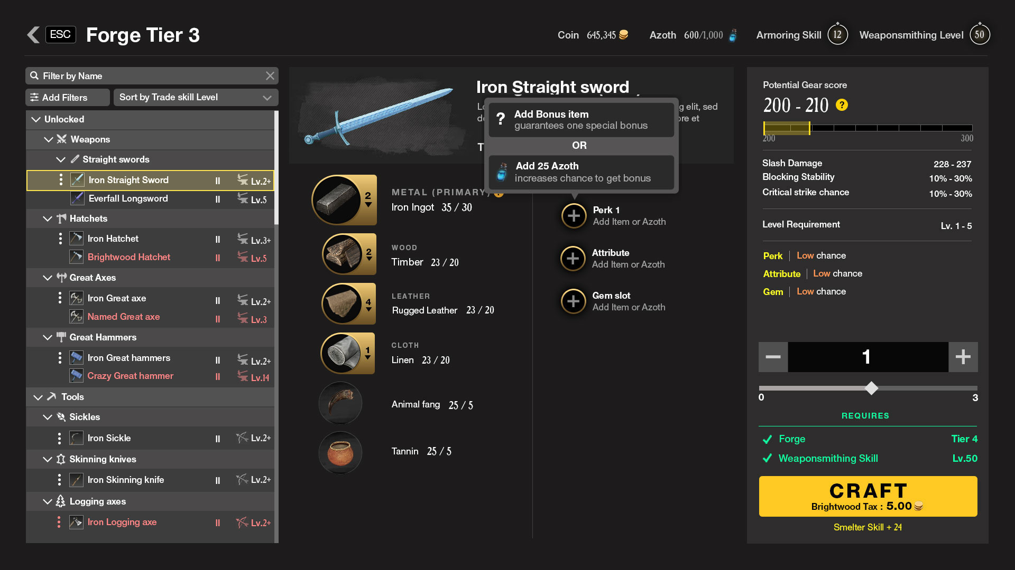Click the gear score help question mark
The height and width of the screenshot is (570, 1015).
click(x=842, y=105)
